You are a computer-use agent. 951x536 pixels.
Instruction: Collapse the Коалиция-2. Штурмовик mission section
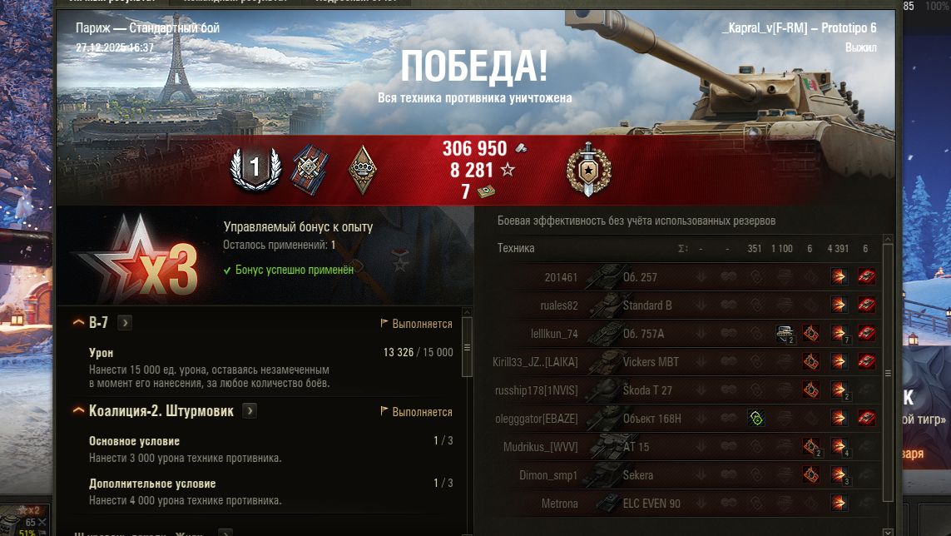78,410
